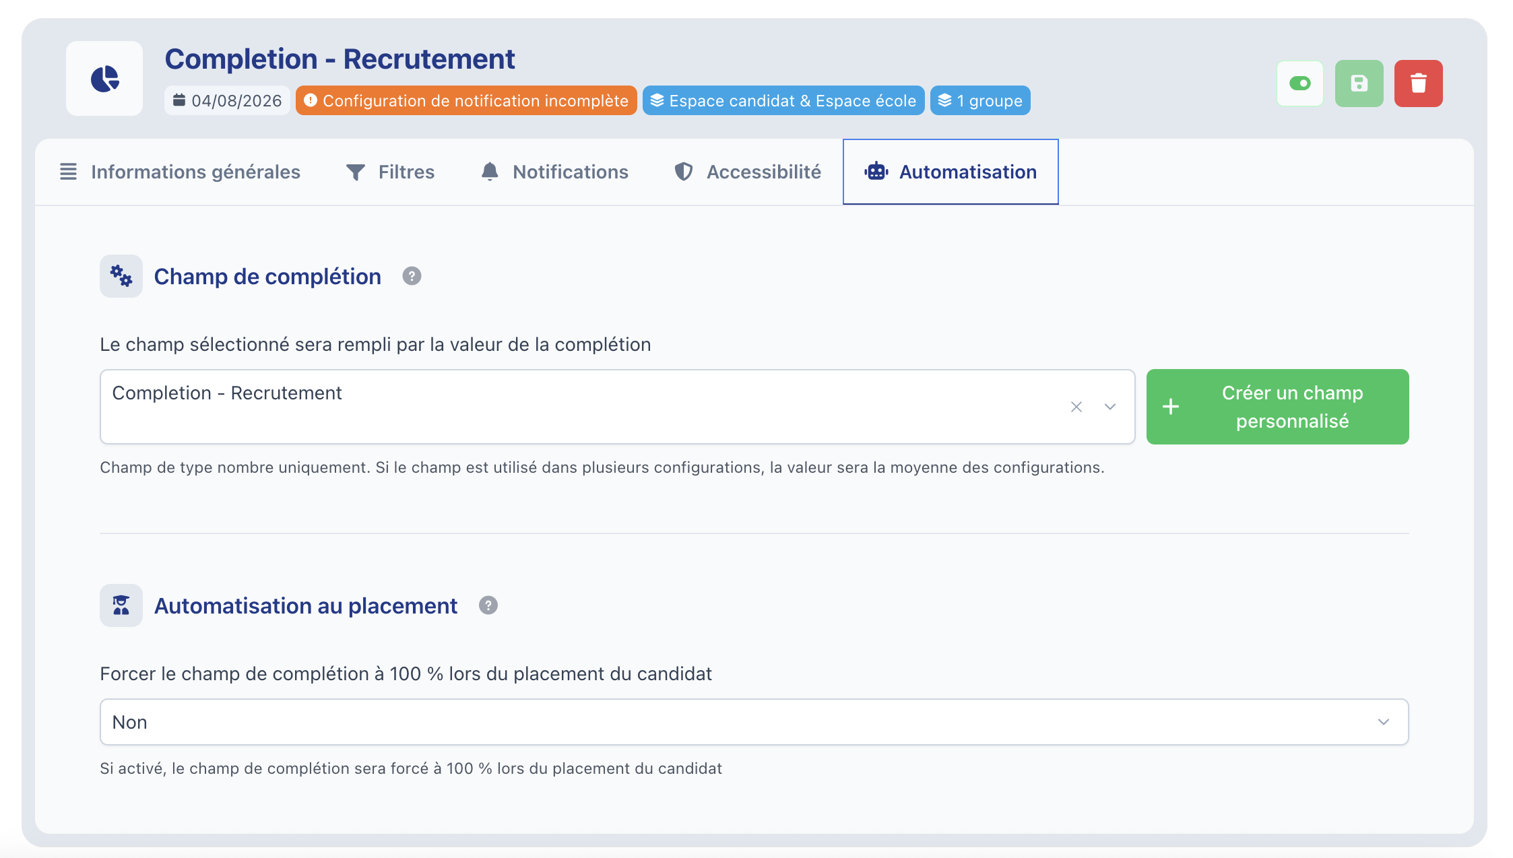Click inside the Completion - Recrutement select field
Screen dimensions: 1513x858
(x=618, y=407)
